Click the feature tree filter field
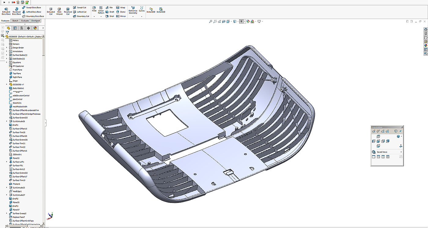Image resolution: width=428 pixels, height=228 pixels. [26, 32]
